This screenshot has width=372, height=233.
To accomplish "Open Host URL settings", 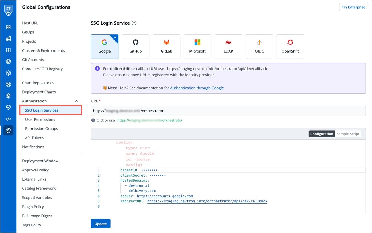I will pos(30,23).
